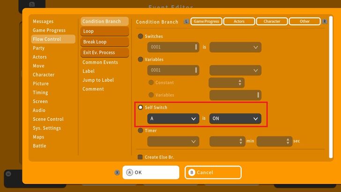Enable the Create Else Br. checkbox
341x192 pixels.
(x=140, y=157)
